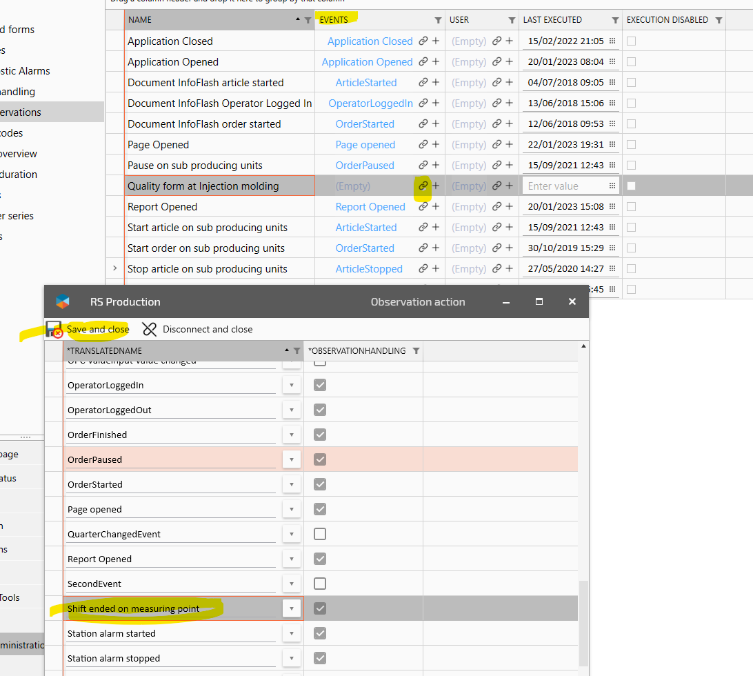The width and height of the screenshot is (753, 676).
Task: Toggle SecondEvent observation handling checkbox
Action: click(x=320, y=584)
